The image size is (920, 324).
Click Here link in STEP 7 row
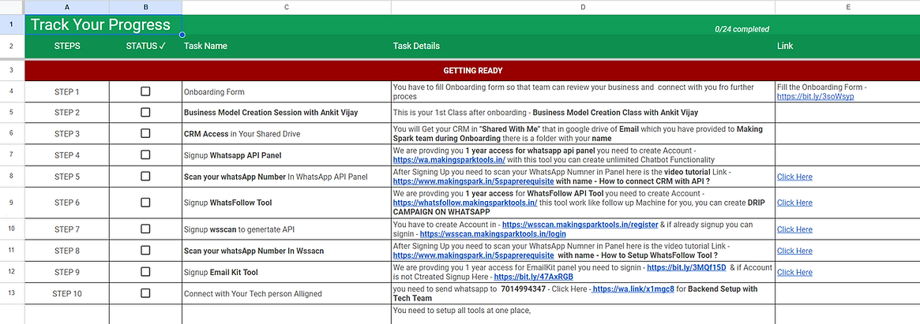click(x=794, y=229)
